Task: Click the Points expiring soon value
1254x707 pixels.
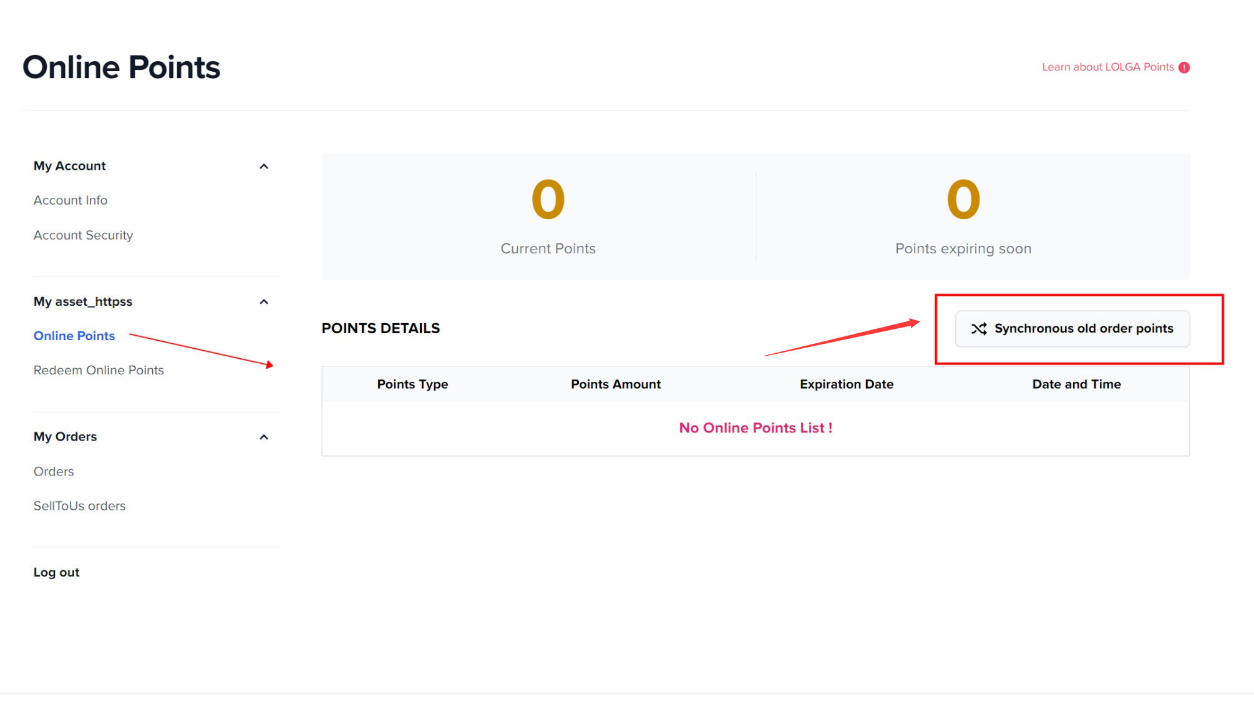Action: click(963, 200)
